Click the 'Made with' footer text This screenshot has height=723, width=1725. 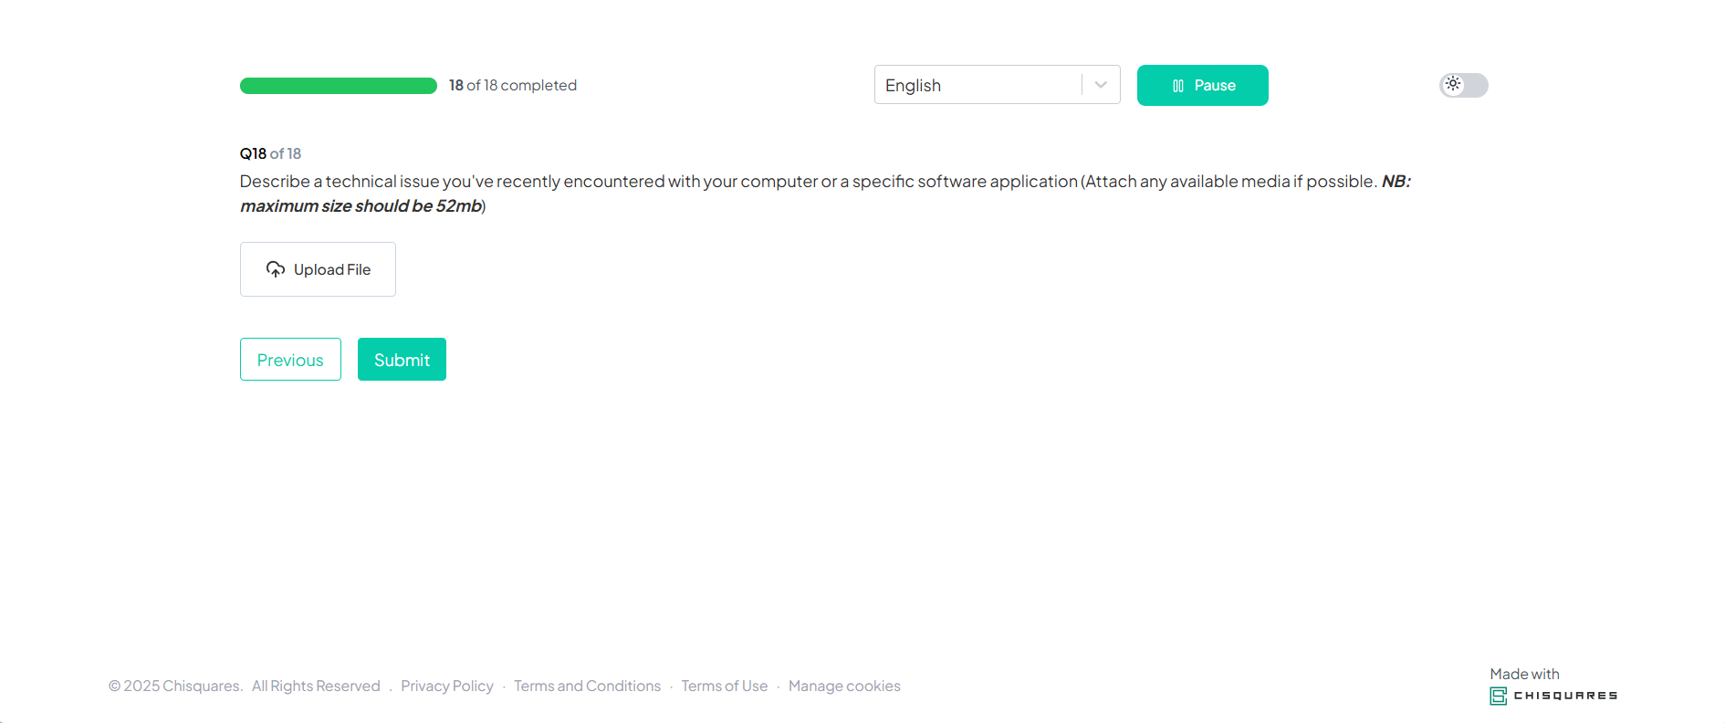(1524, 674)
